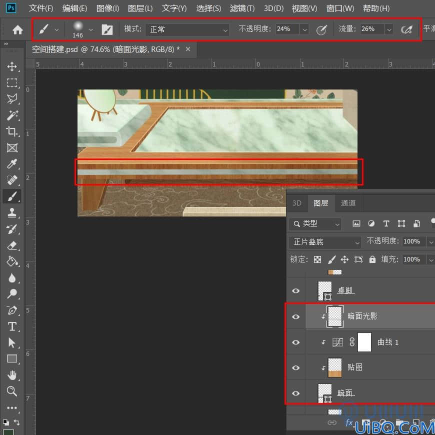Hide the 贴图 layer
This screenshot has height=435, width=435.
295,368
